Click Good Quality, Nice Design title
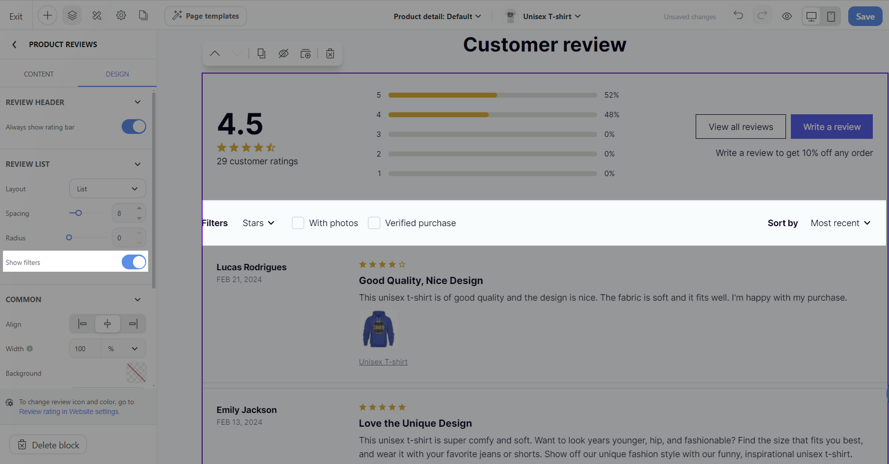The image size is (889, 464). tap(421, 281)
